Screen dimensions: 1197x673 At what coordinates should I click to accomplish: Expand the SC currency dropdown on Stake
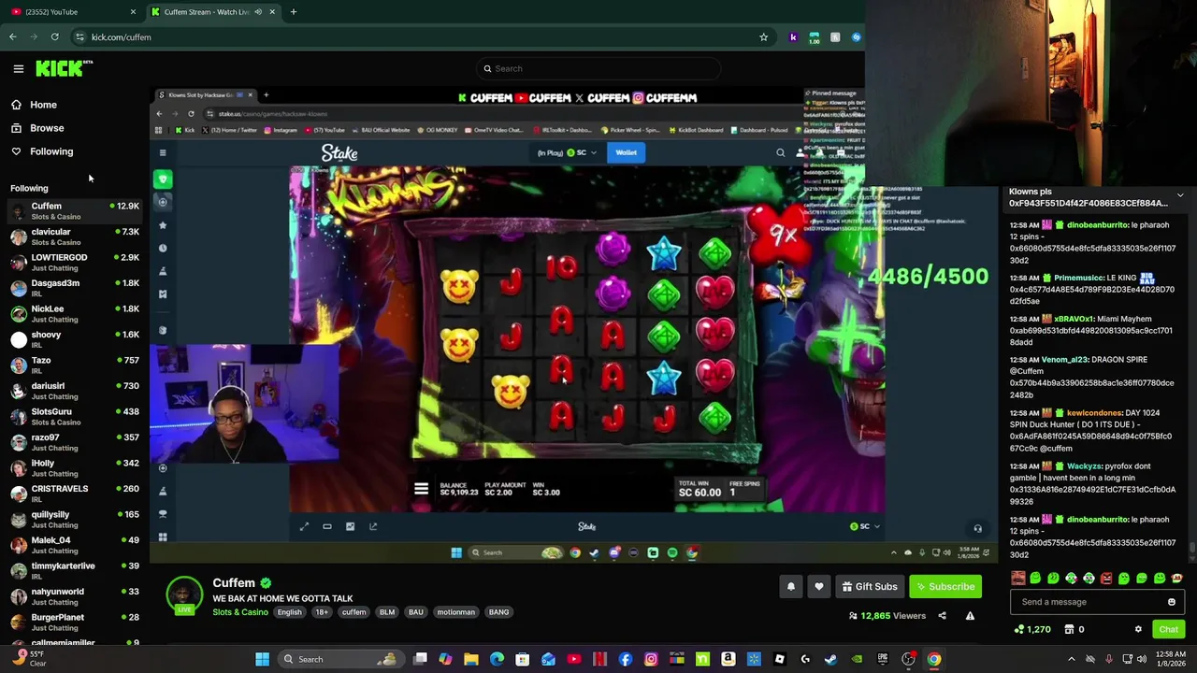[x=582, y=152]
